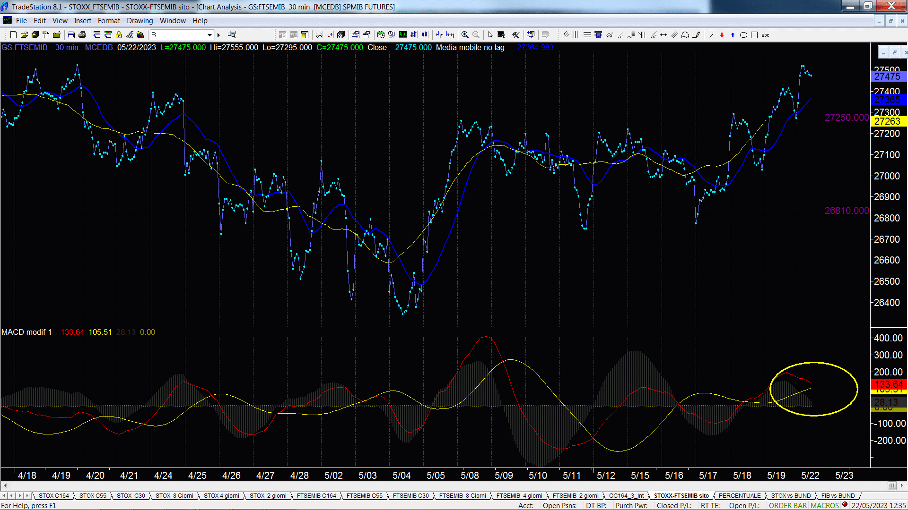Click the magnifier search icon beside symbol box
This screenshot has height=510, width=908.
[232, 35]
